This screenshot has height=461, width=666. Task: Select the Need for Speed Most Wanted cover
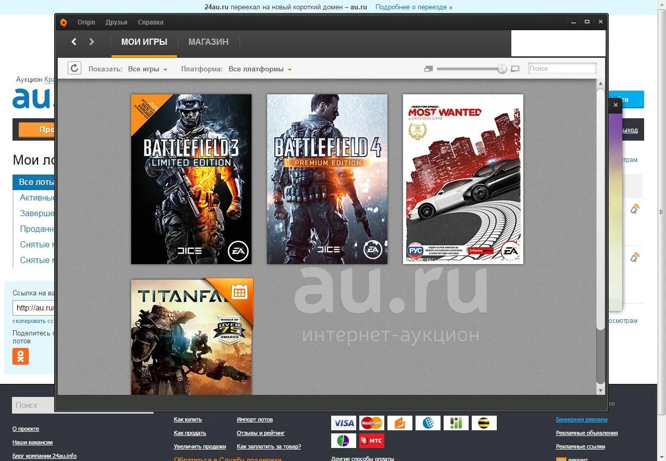point(463,179)
